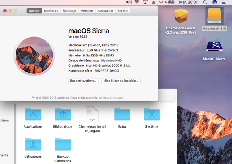This screenshot has height=164, width=232.
Task: Open the Backup Extensions folder
Action: pos(63,144)
